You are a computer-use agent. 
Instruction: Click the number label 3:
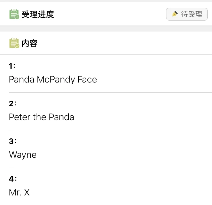[x=13, y=141]
